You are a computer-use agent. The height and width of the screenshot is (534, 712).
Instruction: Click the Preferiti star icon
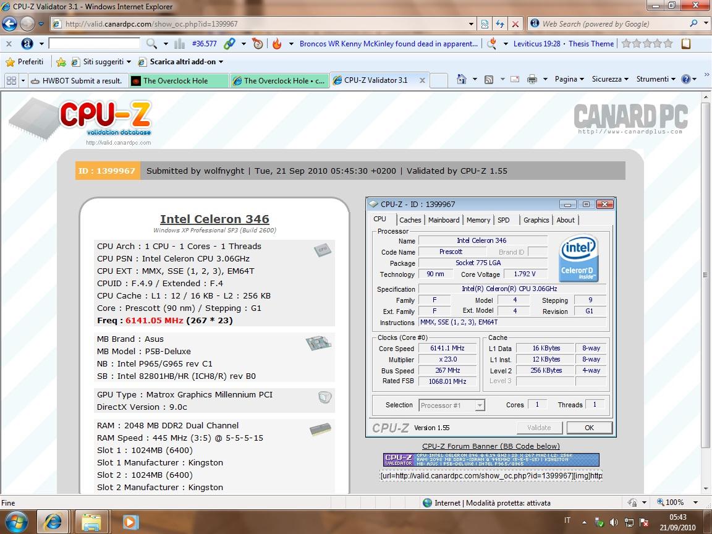10,62
